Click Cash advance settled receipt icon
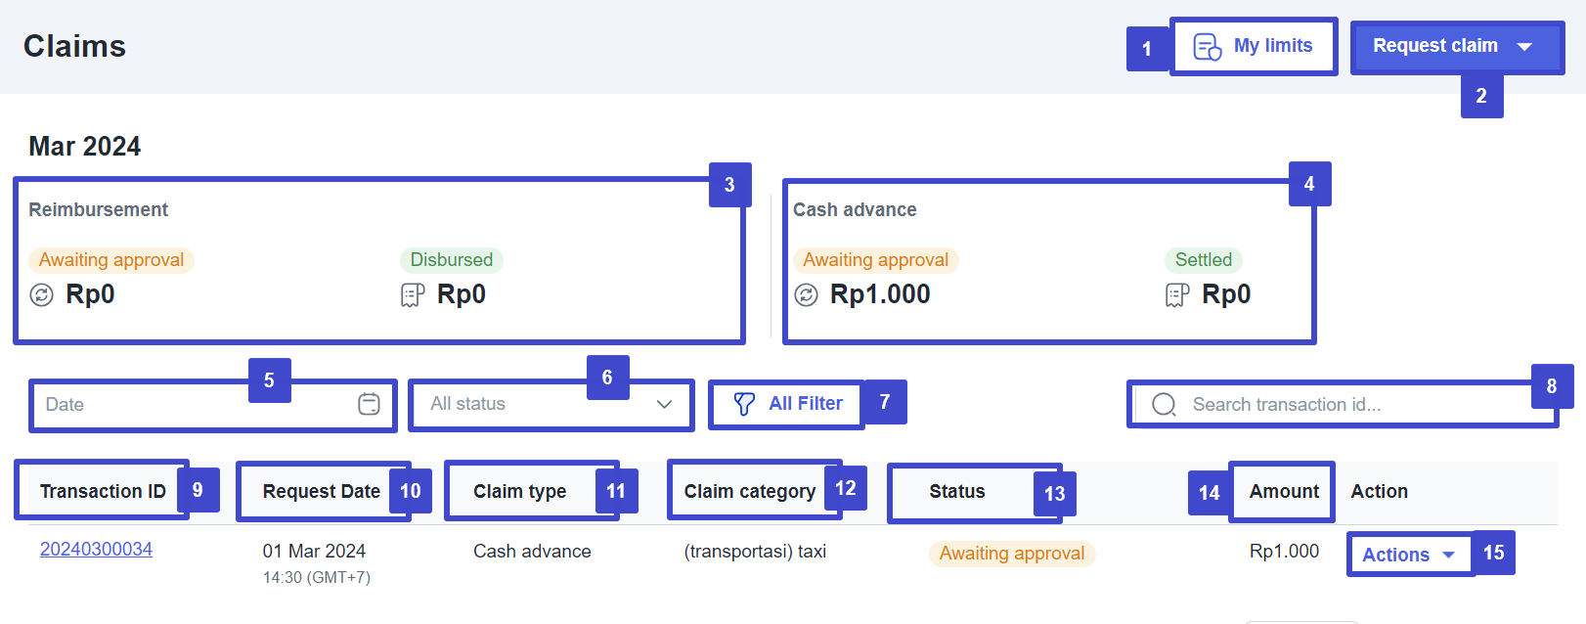The width and height of the screenshot is (1586, 624). [x=1177, y=294]
